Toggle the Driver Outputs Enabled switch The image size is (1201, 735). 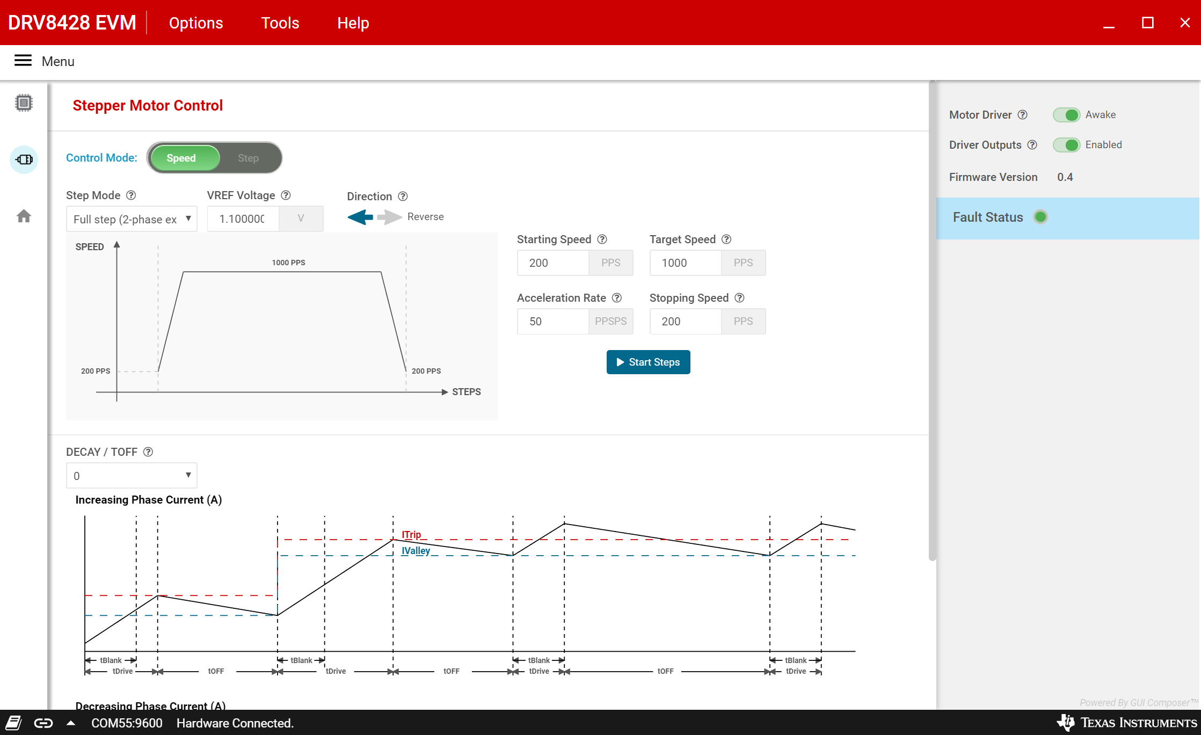pyautogui.click(x=1066, y=145)
